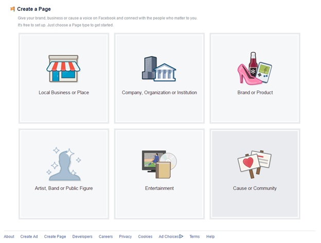Open the Cookies footer link

pyautogui.click(x=145, y=236)
